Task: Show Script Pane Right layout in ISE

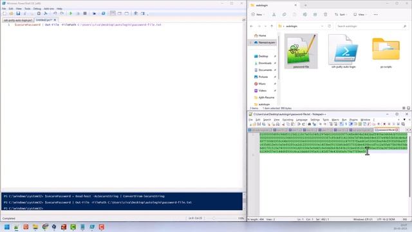Action: (x=120, y=14)
